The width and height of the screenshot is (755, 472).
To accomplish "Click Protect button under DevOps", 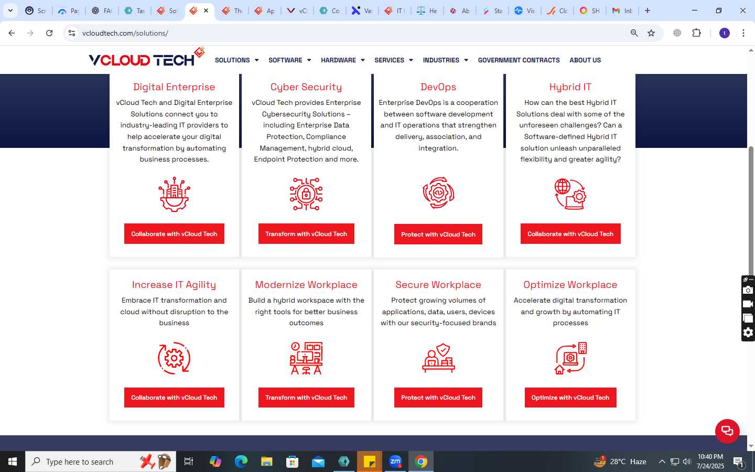I will 438,234.
